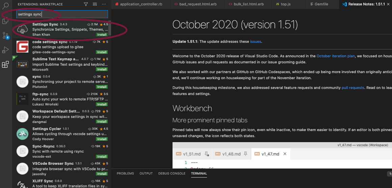The image size is (392, 188).
Task: Install the Sync-Rsync extension
Action: 102,157
